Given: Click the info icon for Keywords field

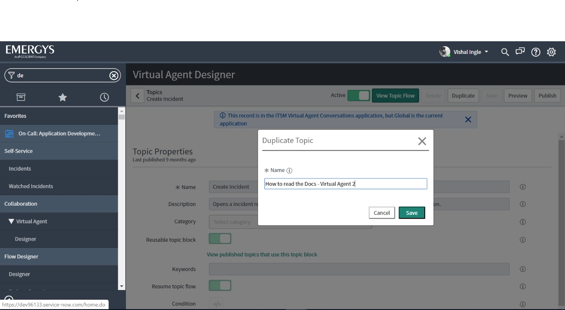Looking at the screenshot, I should pos(523,269).
